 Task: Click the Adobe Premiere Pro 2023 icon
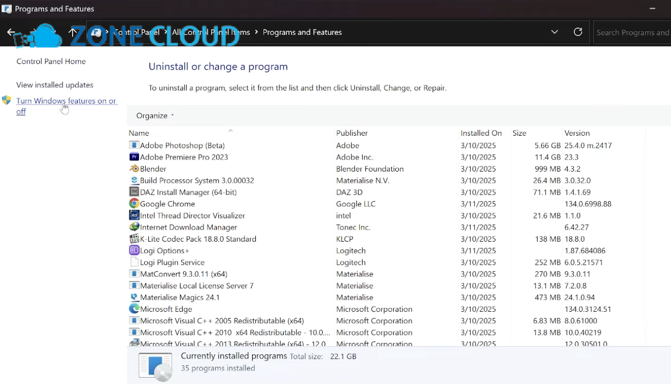[x=134, y=157]
